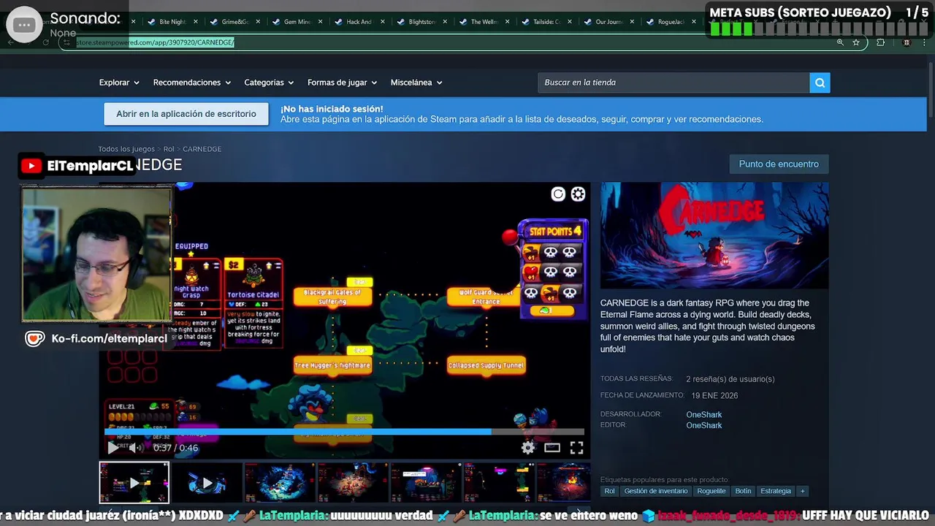
Task: Open trailer player quality settings gear
Action: [x=528, y=448]
